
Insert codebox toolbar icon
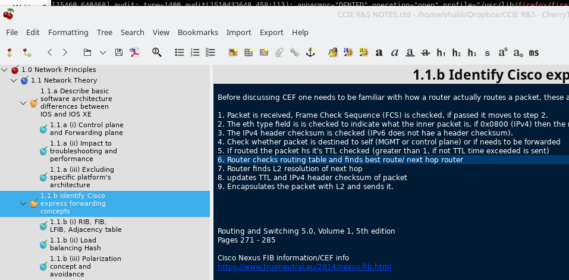point(264,52)
